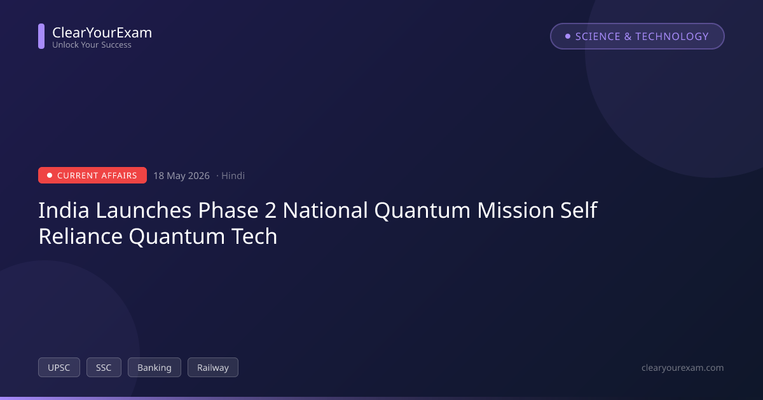Click the white dot in Current Affairs badge
Screen dimensions: 763x400
tap(50, 175)
